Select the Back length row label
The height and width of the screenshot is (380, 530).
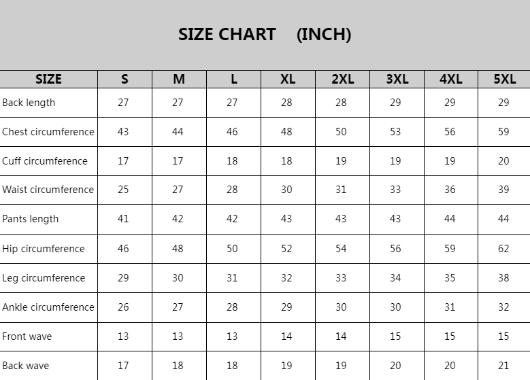[x=29, y=103]
